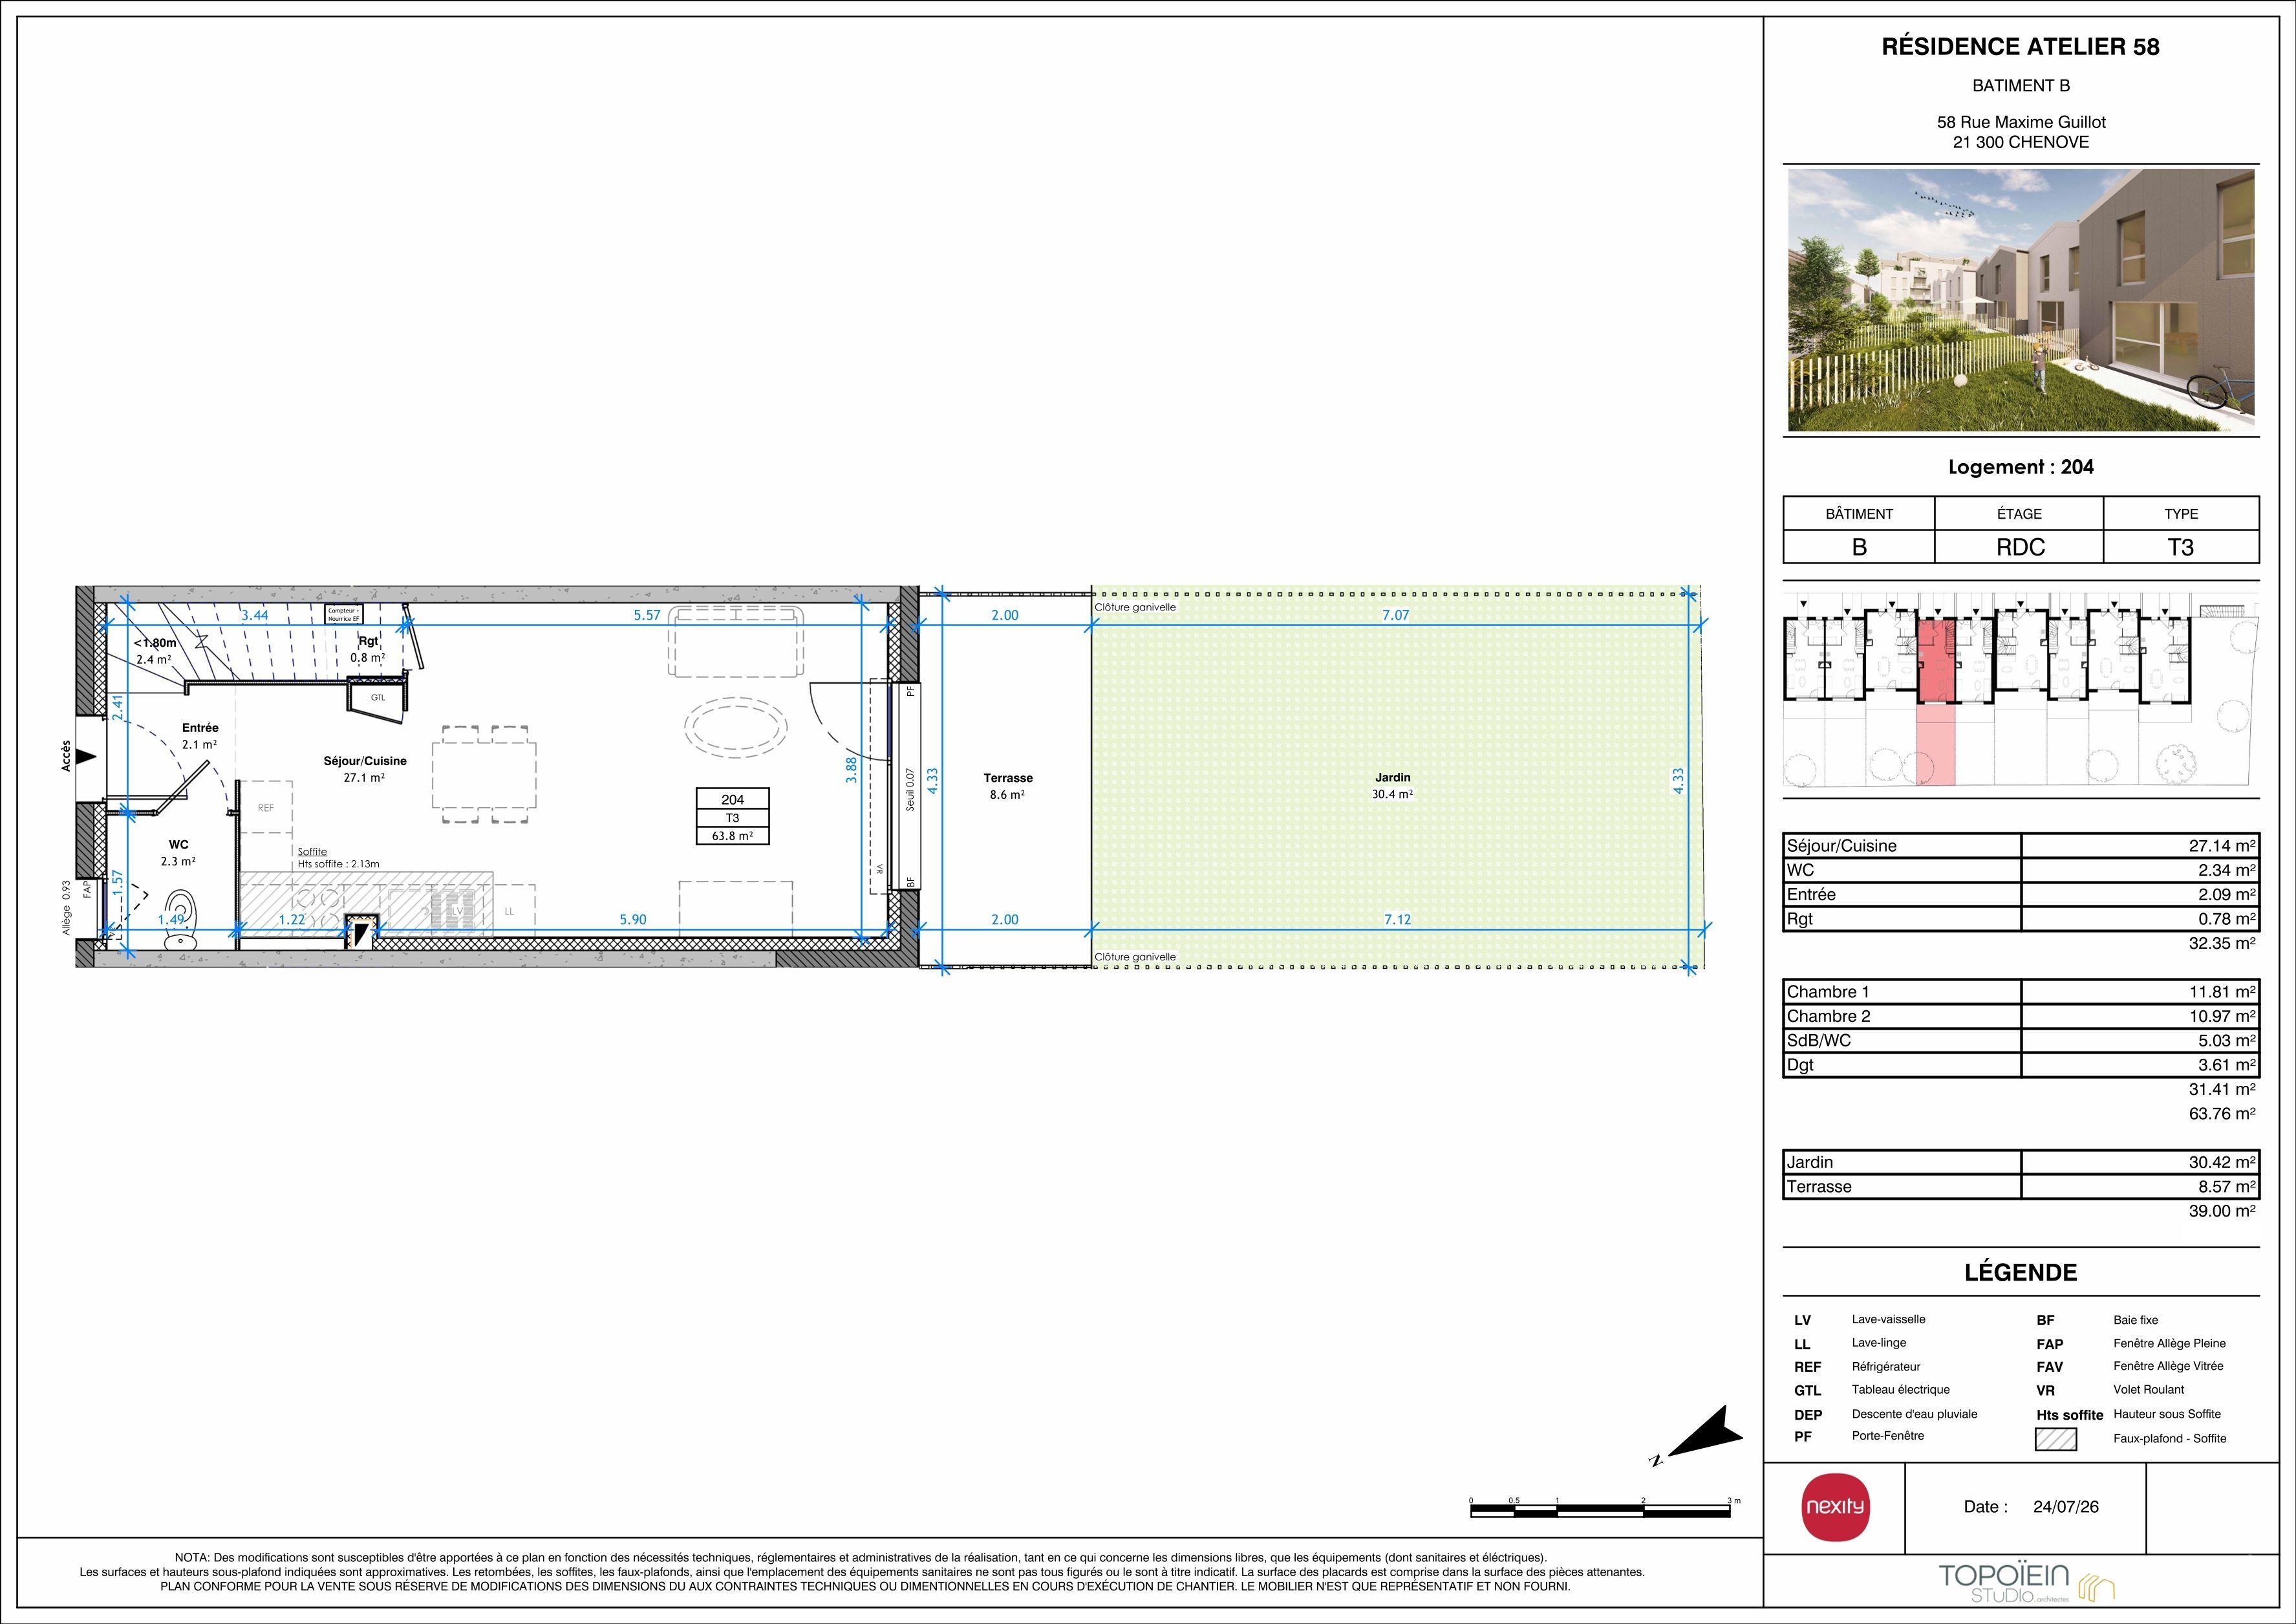The width and height of the screenshot is (2296, 1624).
Task: Click the 'LÉGENDE' heading
Action: point(2020,1273)
